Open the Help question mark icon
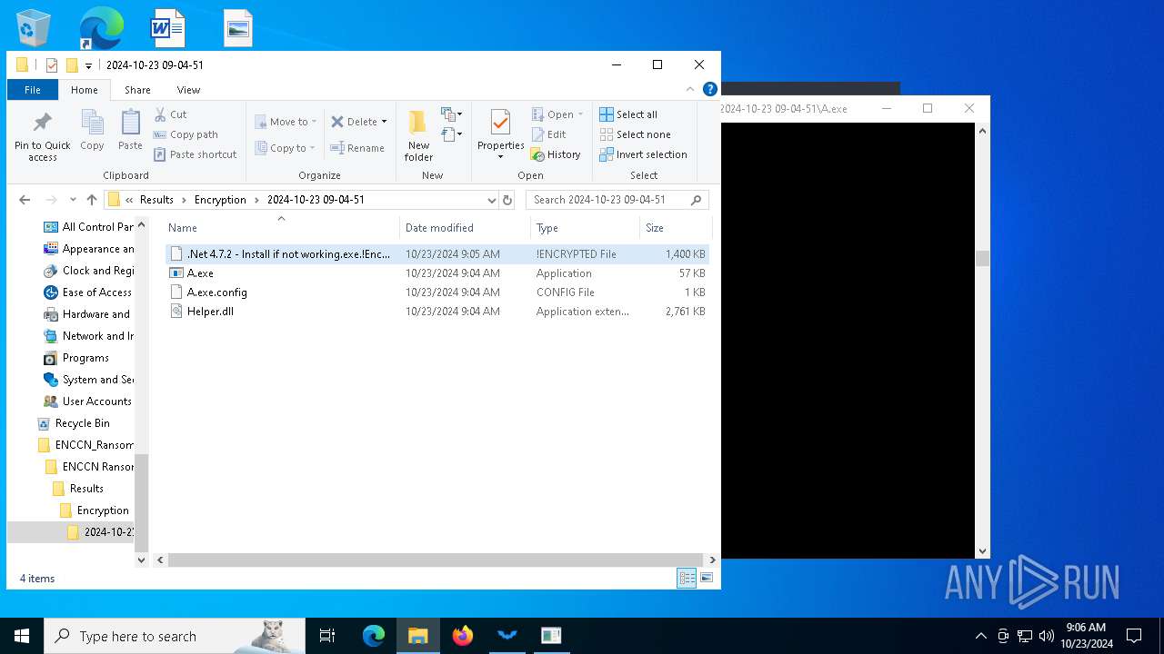Screen dimensions: 1164x654 [710, 89]
